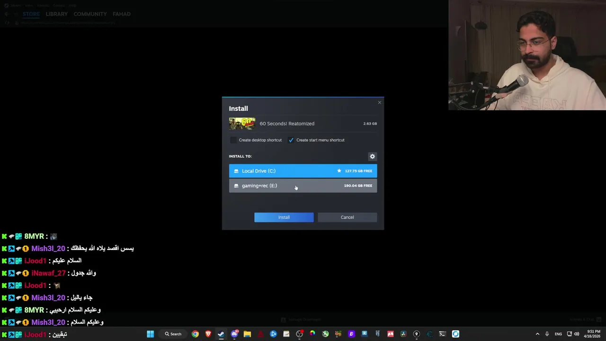This screenshot has height=341, width=606.
Task: Click Steam's back navigation arrow
Action: click(7, 14)
